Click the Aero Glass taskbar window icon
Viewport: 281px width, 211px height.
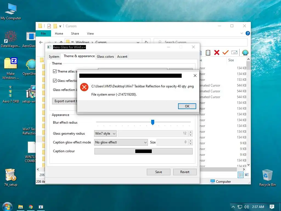[41, 207]
